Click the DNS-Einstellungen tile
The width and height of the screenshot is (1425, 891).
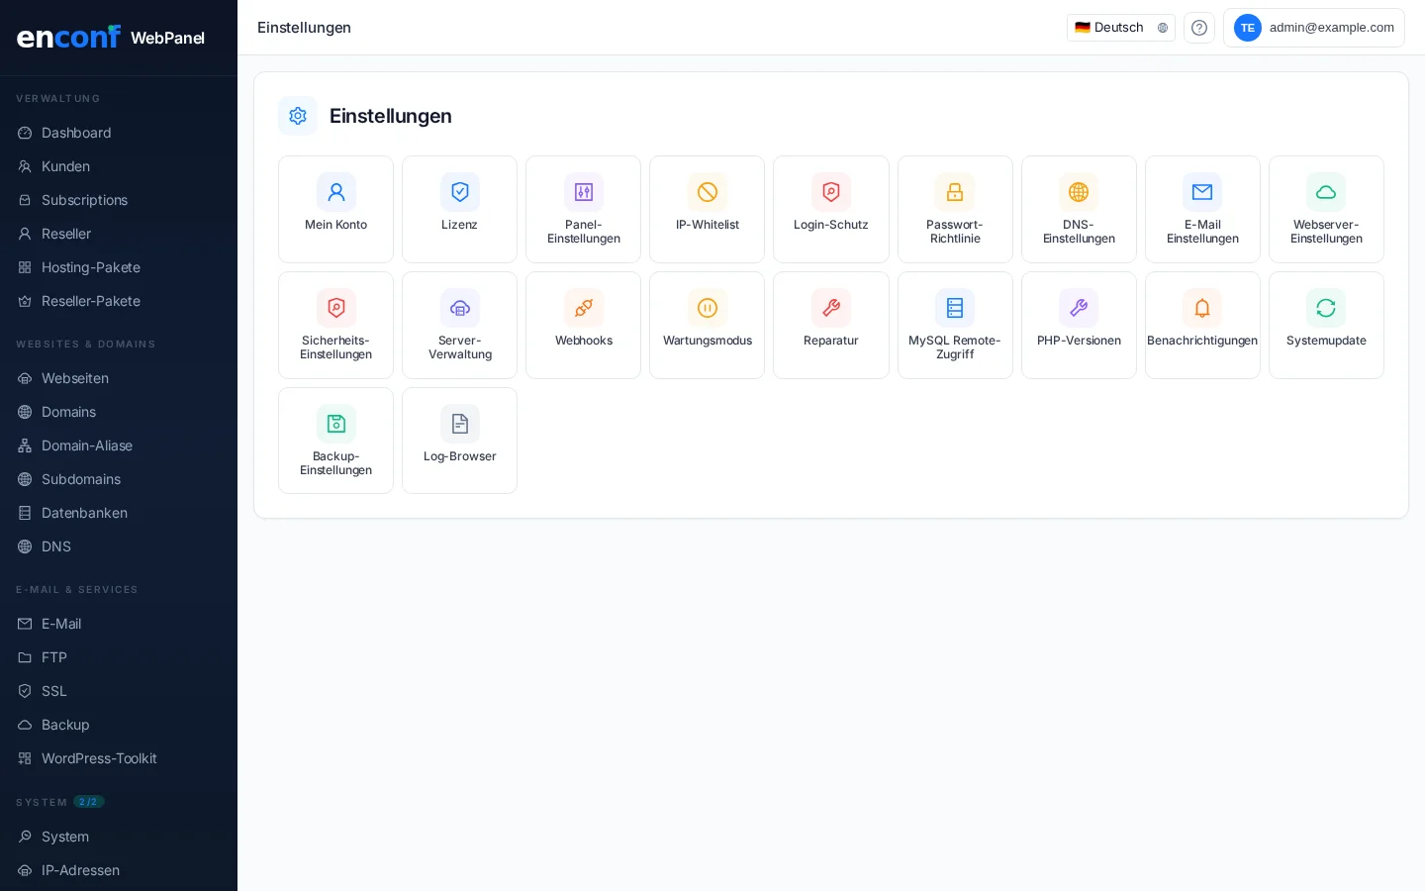point(1079,209)
